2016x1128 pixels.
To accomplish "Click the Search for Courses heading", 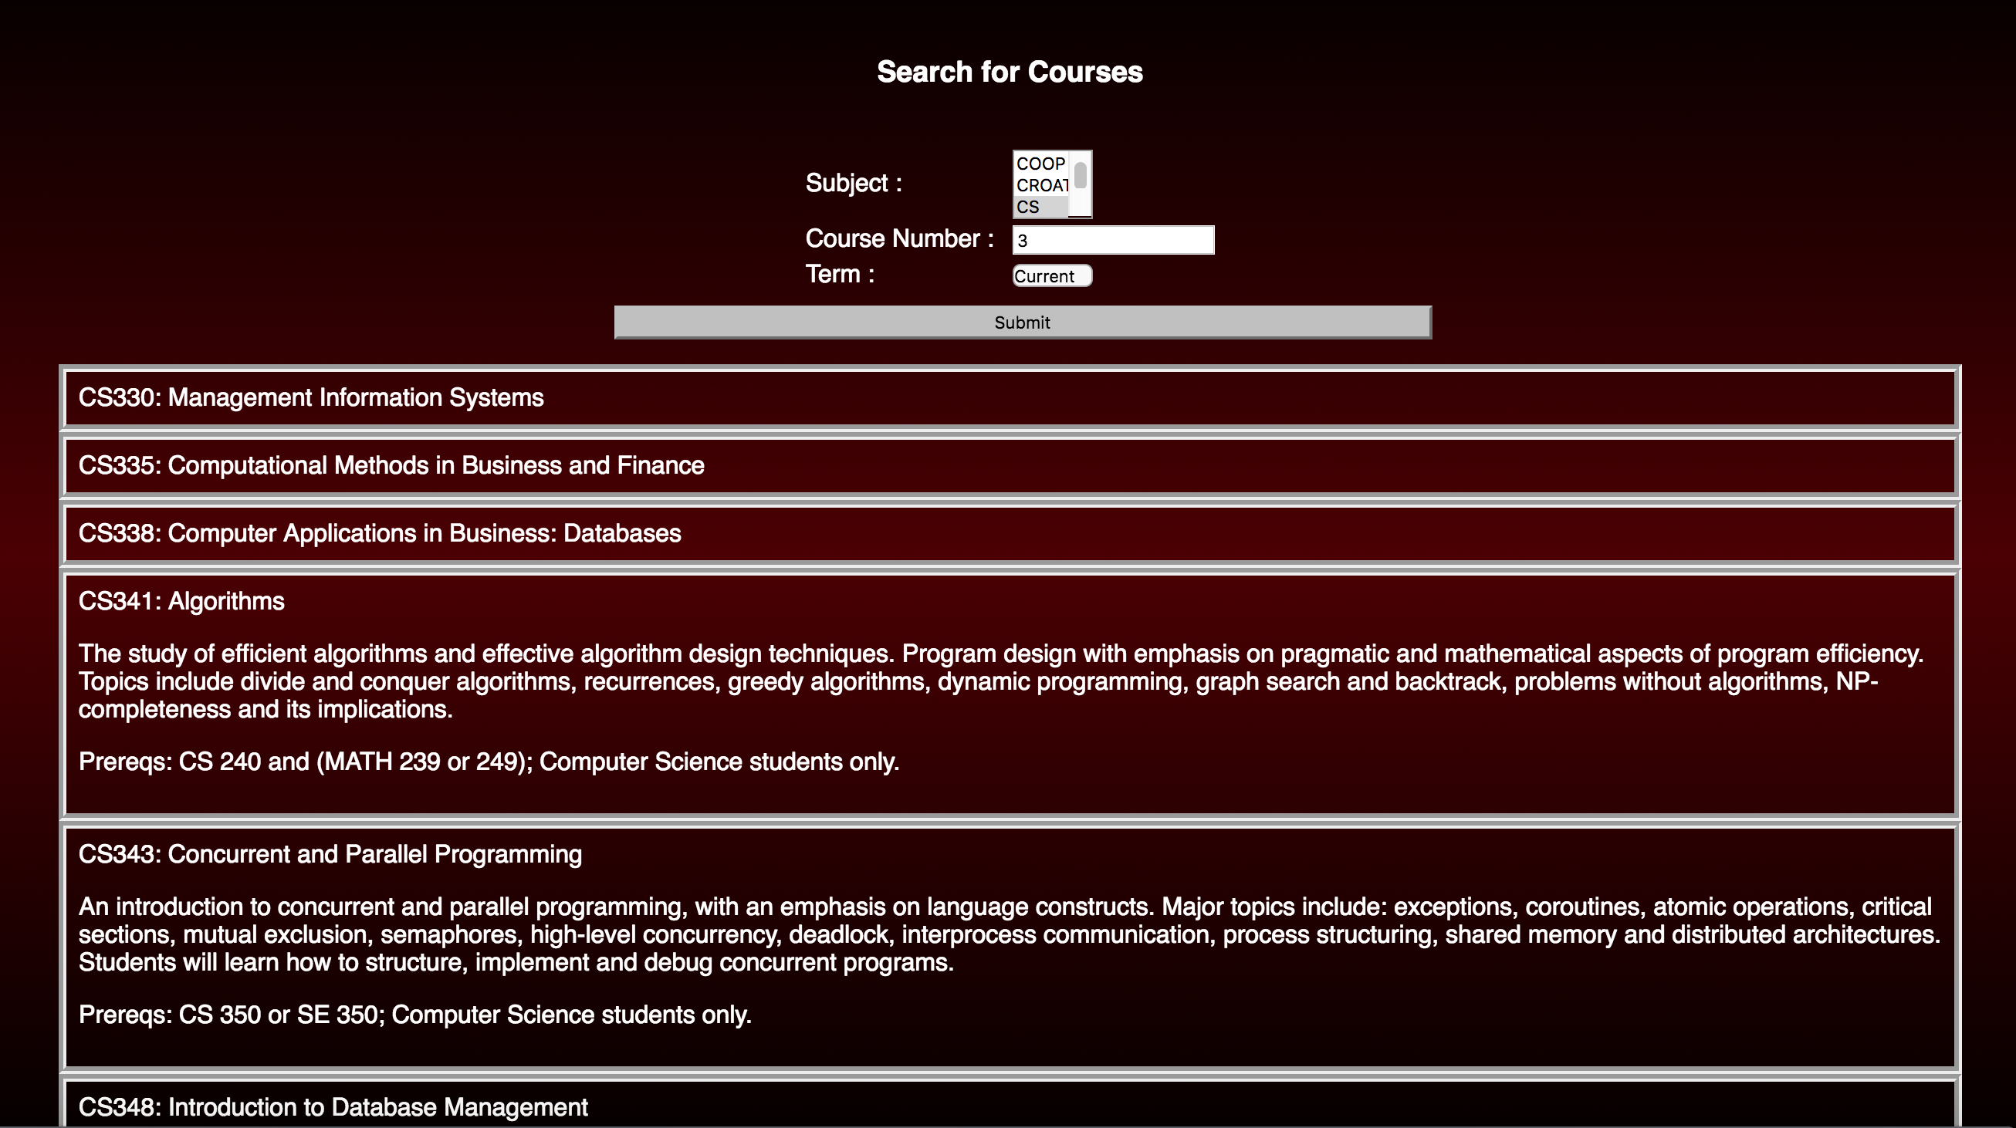I will pyautogui.click(x=1010, y=72).
